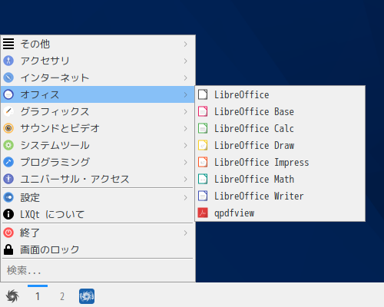
Task: Click the グラフィックス paint icon
Action: pyautogui.click(x=8, y=111)
